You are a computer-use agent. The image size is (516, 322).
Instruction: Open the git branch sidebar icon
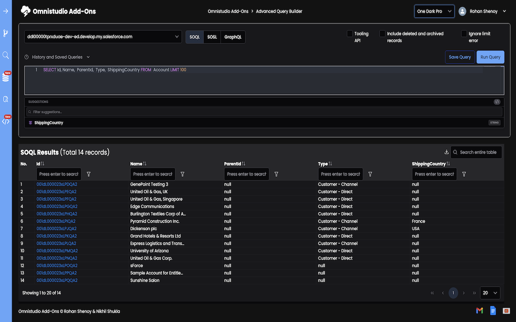(6, 33)
